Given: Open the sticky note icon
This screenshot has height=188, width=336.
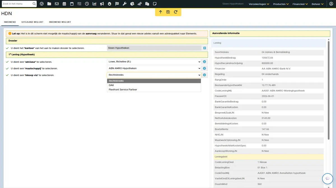Looking at the screenshot, I should click(155, 4).
